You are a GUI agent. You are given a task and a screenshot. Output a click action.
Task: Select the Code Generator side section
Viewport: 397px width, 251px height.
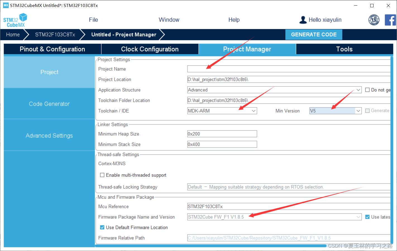pos(49,104)
